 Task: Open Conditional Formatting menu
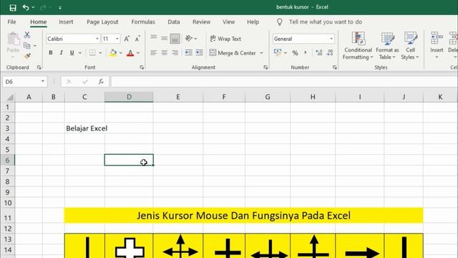(358, 46)
